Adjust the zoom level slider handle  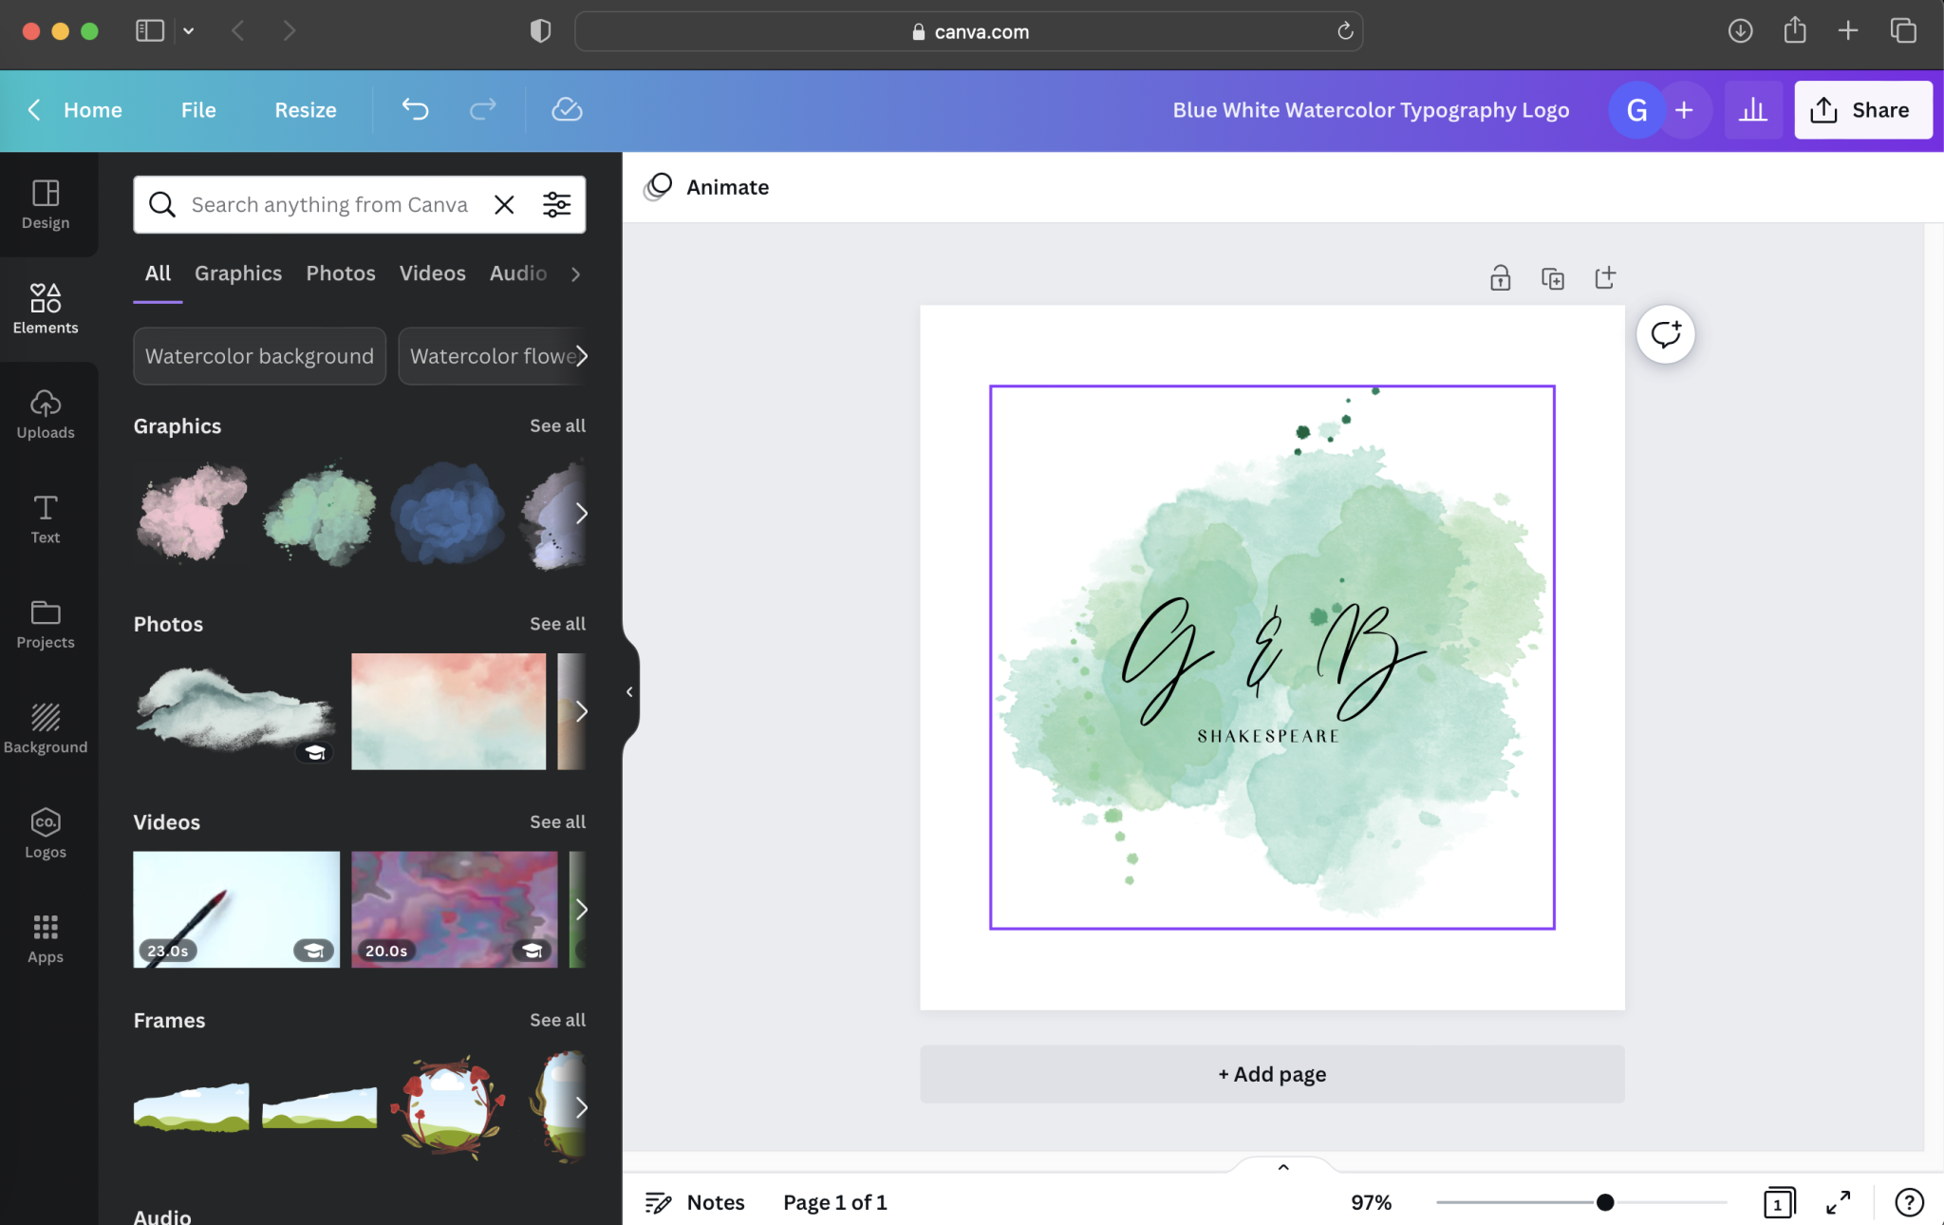pos(1604,1202)
